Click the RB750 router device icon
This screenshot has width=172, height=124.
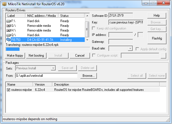click(x=9, y=40)
